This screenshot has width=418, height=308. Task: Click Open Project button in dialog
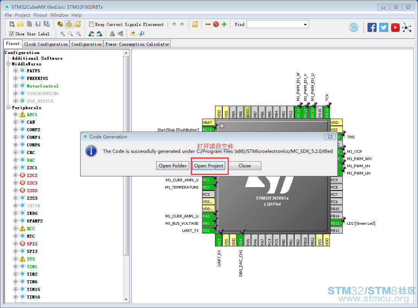[x=209, y=166]
